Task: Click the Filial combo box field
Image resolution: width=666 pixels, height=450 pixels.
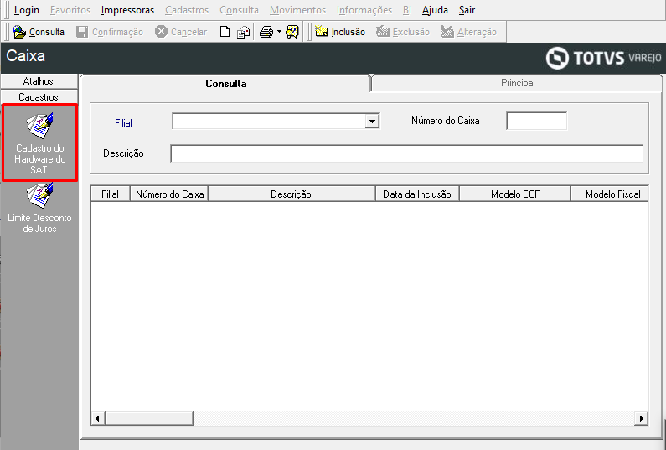Action: pos(276,122)
